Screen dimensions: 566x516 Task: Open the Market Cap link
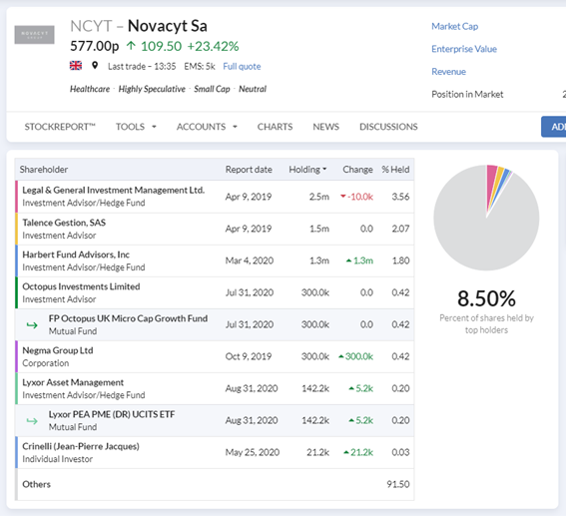(454, 26)
